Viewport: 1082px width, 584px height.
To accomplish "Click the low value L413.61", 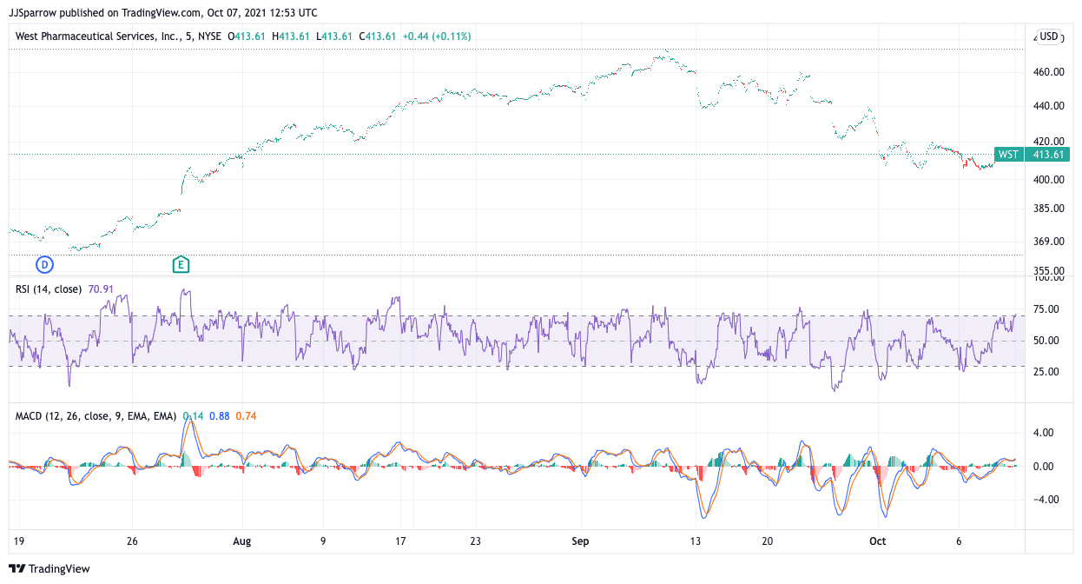I will point(334,36).
